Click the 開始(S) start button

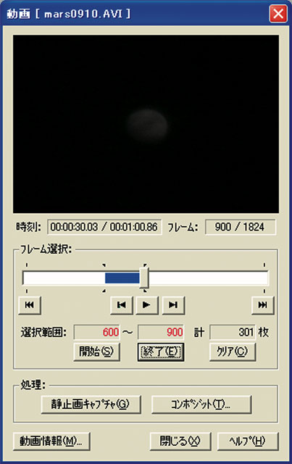pos(96,352)
